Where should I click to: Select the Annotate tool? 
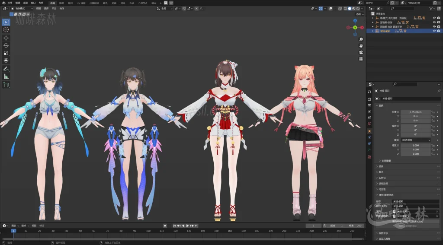(x=6, y=69)
